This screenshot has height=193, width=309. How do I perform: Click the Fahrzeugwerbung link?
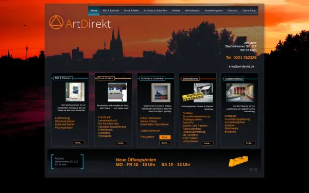(194, 132)
